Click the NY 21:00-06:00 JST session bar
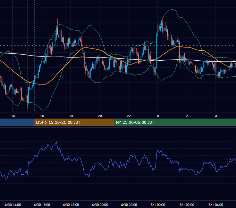The image size is (236, 208). pos(175,122)
